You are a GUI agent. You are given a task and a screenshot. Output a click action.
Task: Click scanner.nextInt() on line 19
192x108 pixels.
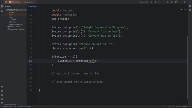click(79, 48)
